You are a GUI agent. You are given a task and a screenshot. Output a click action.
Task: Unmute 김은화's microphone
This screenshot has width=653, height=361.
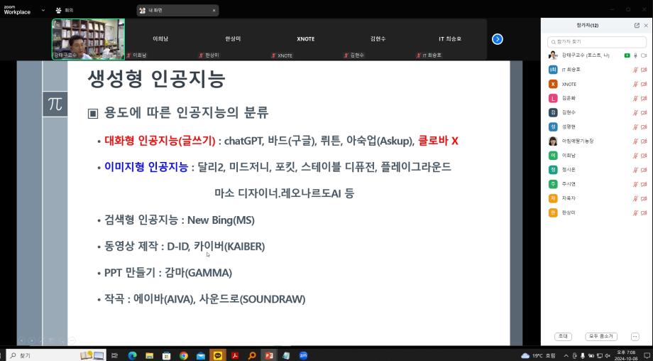[x=635, y=98]
